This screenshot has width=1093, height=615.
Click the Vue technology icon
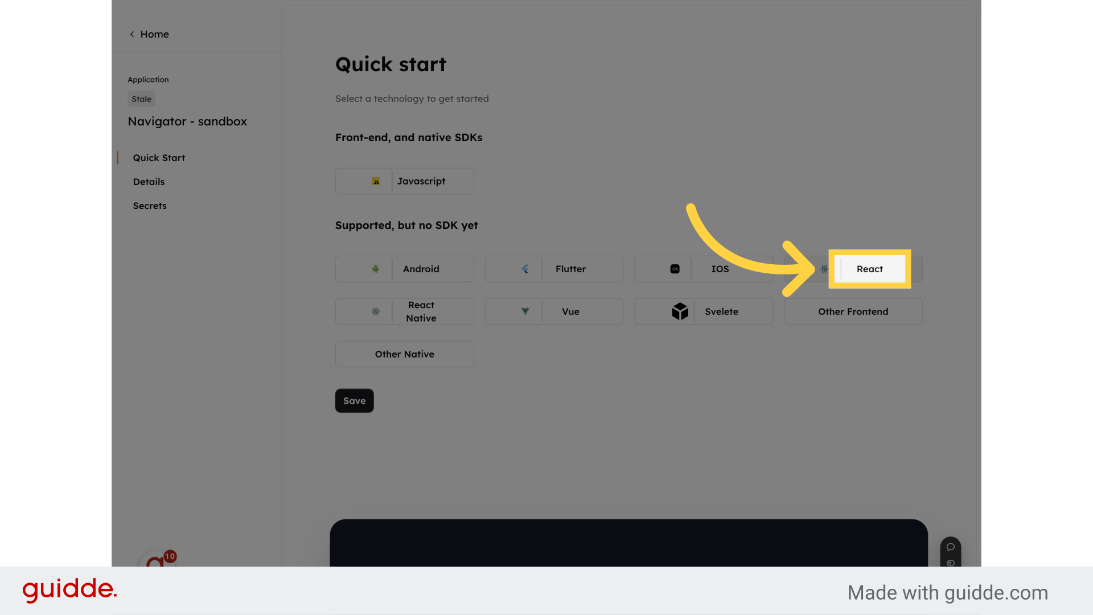[525, 311]
